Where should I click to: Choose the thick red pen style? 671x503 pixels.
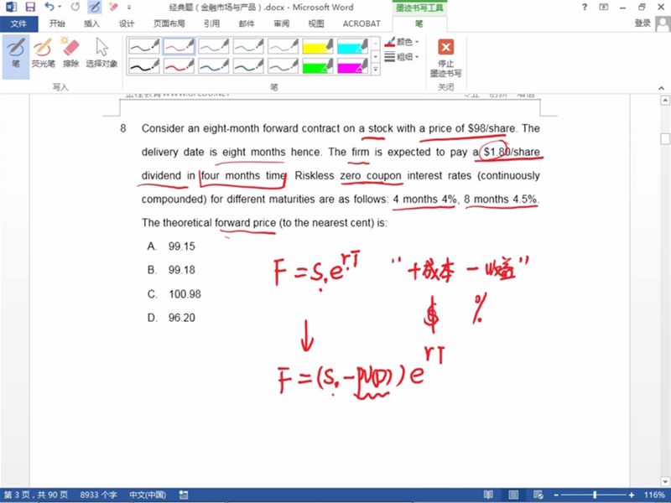coord(179,65)
